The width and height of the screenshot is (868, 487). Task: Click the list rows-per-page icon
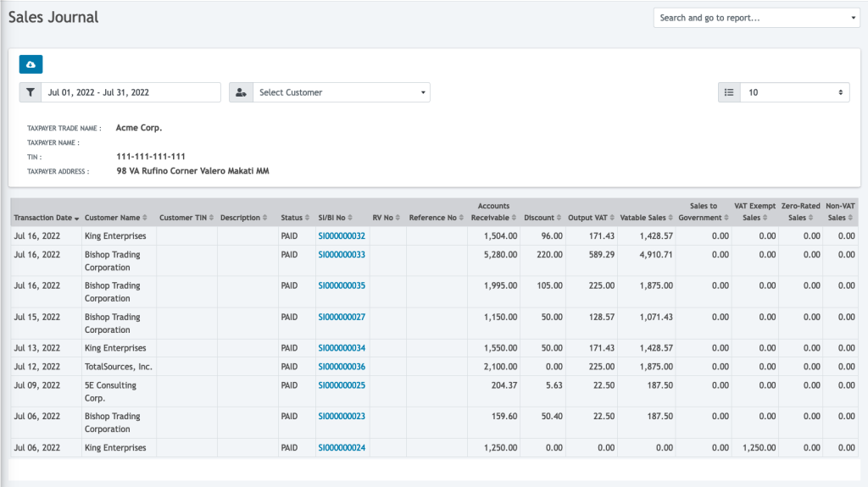(729, 92)
